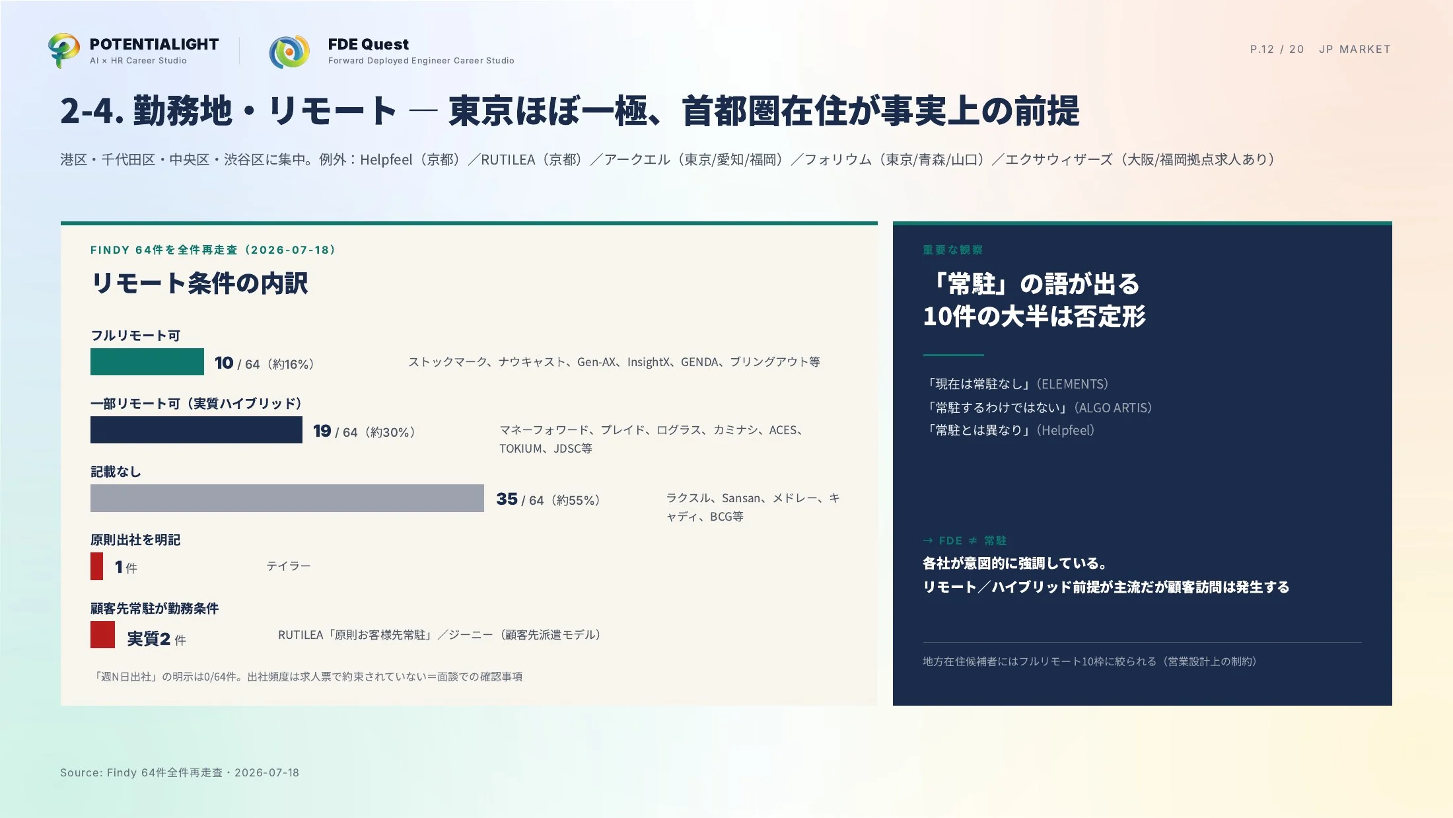This screenshot has width=1453, height=818.
Task: Click the '原則出社を明記' label
Action: point(135,540)
